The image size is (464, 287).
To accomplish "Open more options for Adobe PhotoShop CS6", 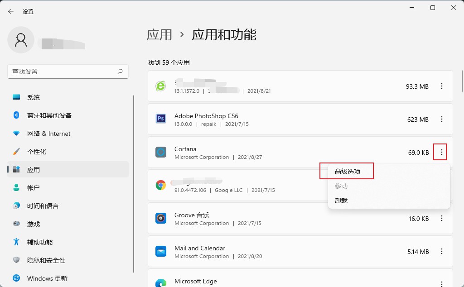I will (x=441, y=119).
